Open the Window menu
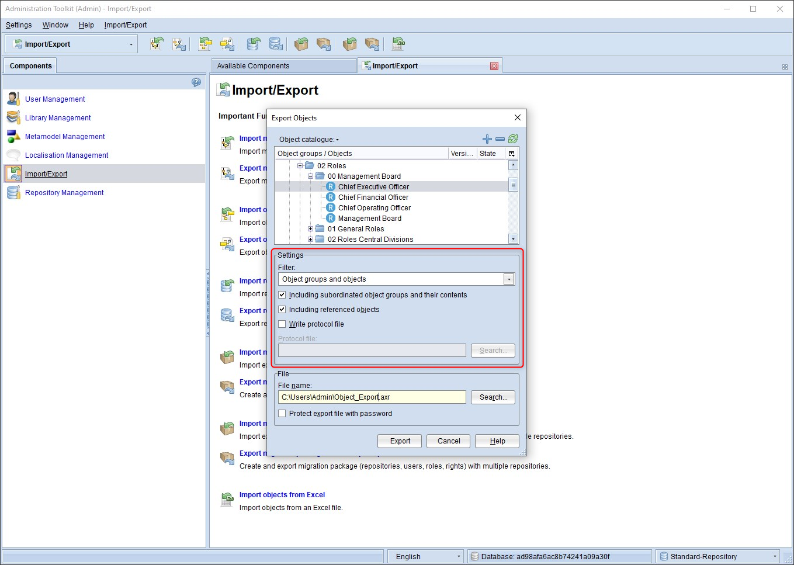The height and width of the screenshot is (565, 794). pyautogui.click(x=56, y=25)
